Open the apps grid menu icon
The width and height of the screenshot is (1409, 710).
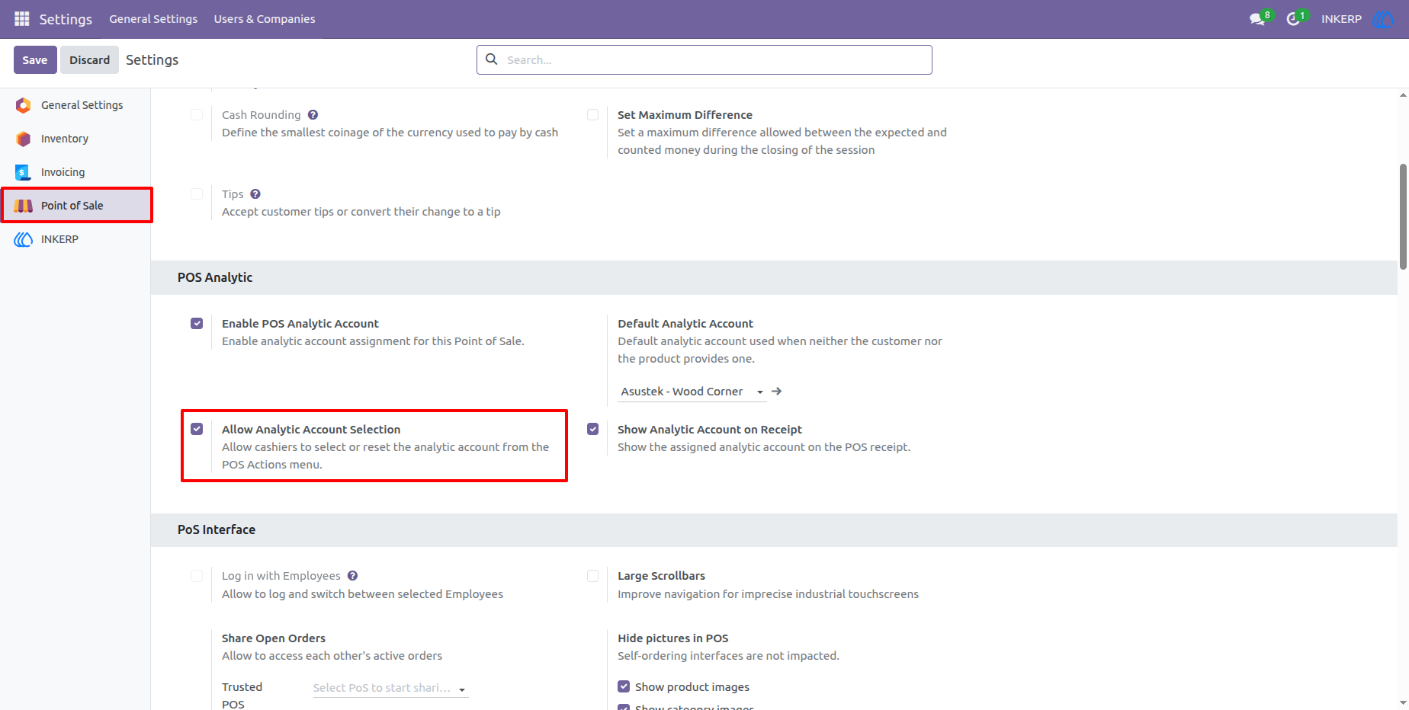coord(22,18)
